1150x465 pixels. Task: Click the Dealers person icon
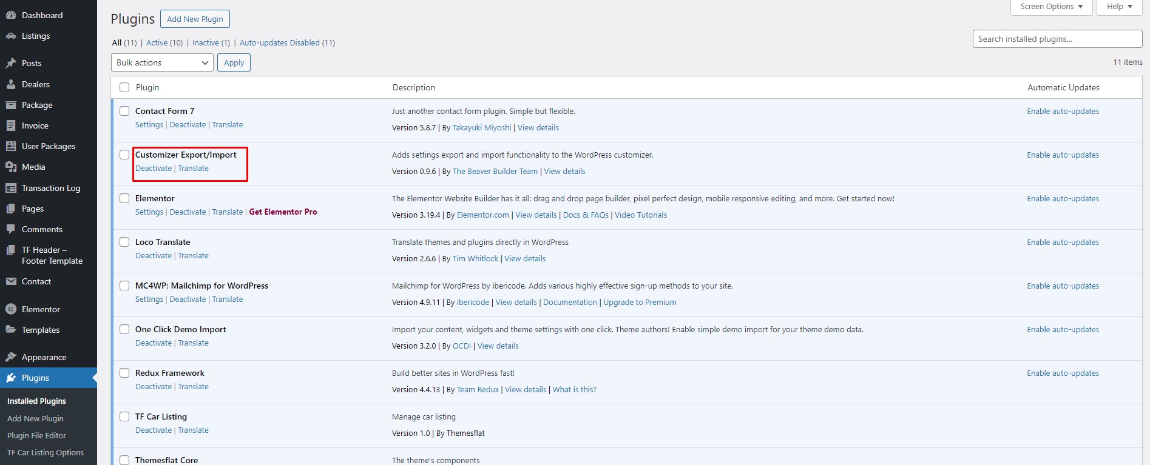click(11, 84)
